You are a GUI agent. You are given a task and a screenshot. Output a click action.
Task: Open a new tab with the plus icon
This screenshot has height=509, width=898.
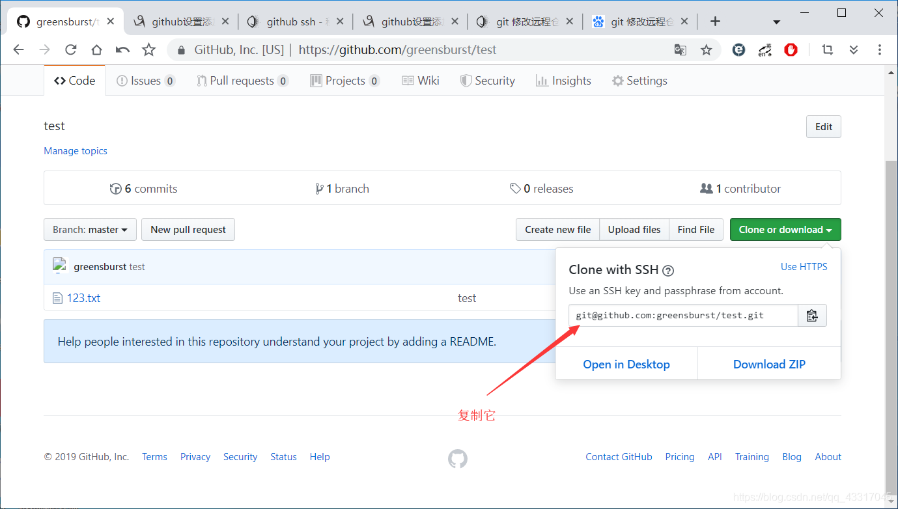[715, 21]
